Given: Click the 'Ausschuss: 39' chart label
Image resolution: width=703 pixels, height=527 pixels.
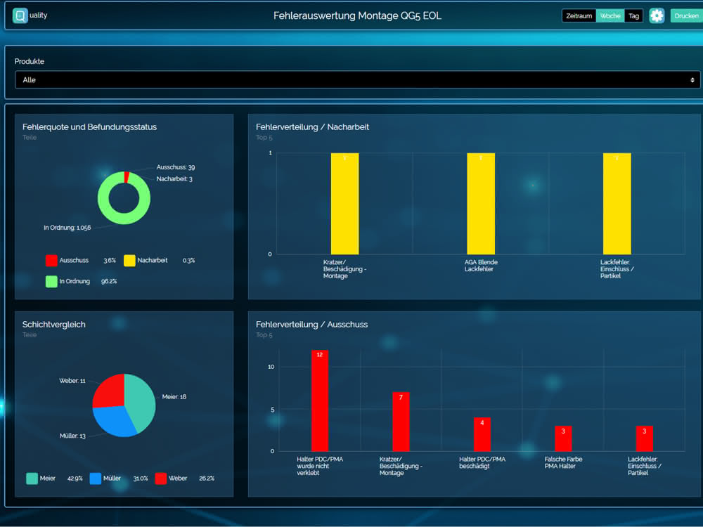Looking at the screenshot, I should (175, 167).
